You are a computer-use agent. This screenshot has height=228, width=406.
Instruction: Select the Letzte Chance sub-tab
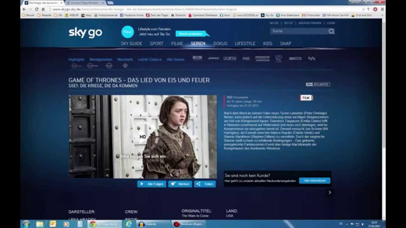point(150,60)
